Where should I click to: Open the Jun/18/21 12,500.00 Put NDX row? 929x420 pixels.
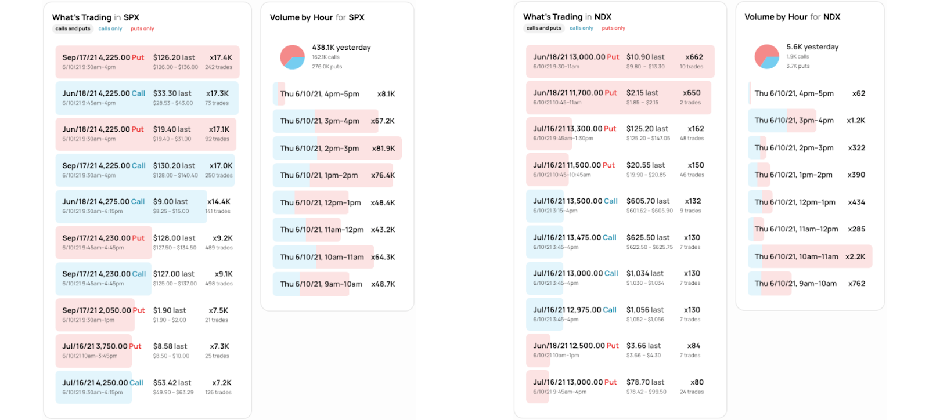click(620, 350)
